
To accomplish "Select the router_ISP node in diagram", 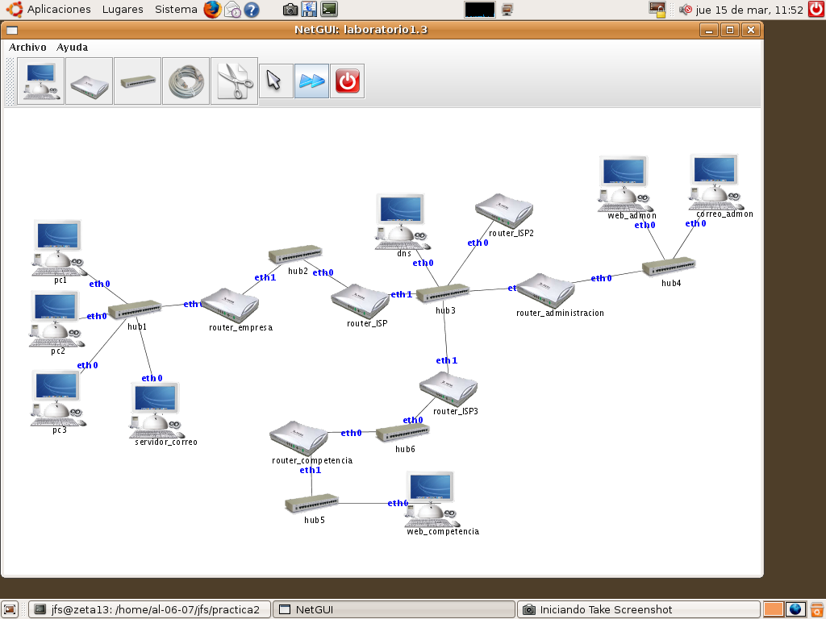I will [360, 300].
